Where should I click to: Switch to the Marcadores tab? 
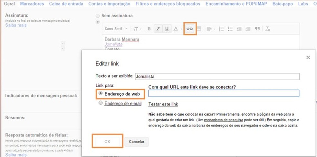[x=32, y=4]
